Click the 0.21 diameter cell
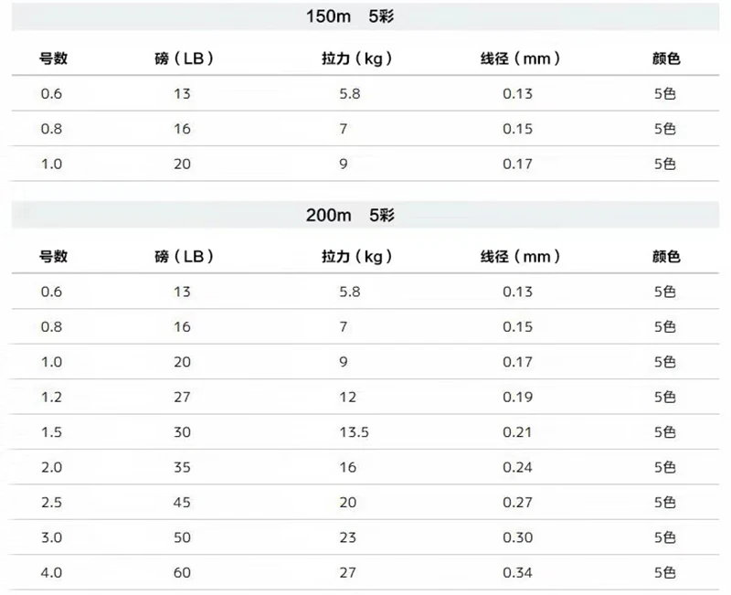This screenshot has height=595, width=731. coord(517,432)
